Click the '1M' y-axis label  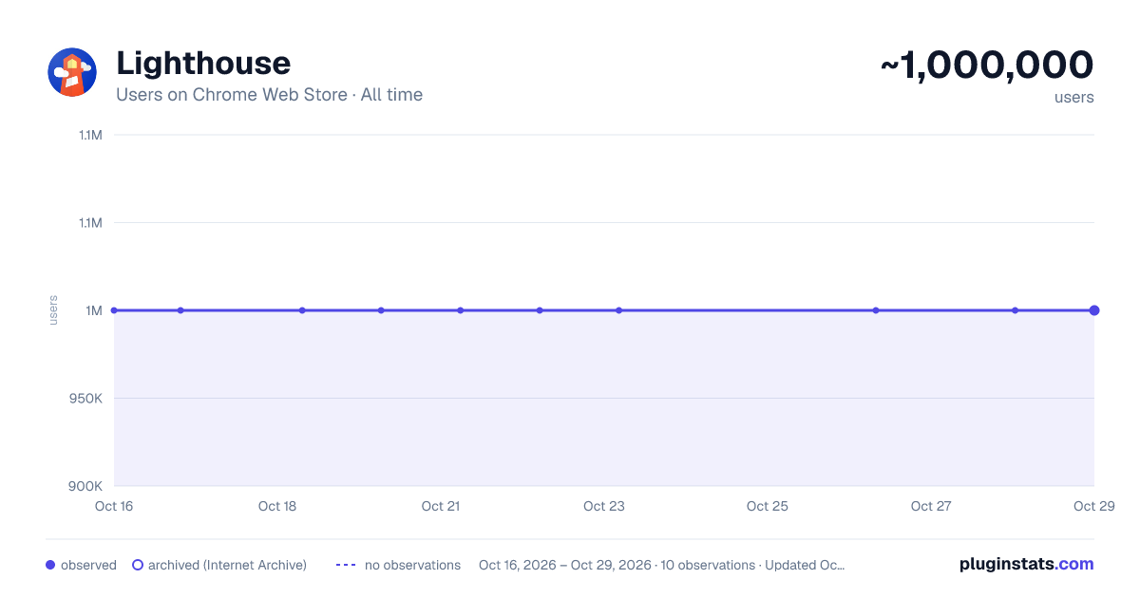tap(94, 310)
